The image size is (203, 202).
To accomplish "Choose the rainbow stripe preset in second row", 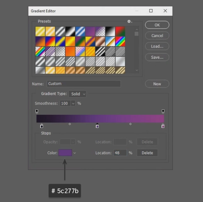I will pos(120,41).
